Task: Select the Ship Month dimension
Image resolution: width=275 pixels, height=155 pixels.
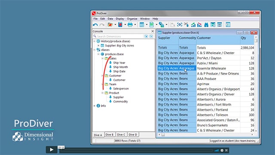Action: click(120, 67)
